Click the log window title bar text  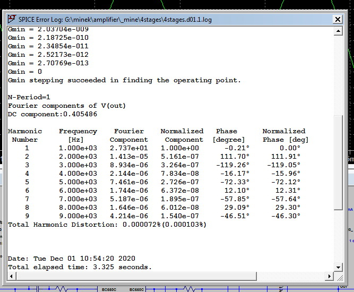pos(115,20)
